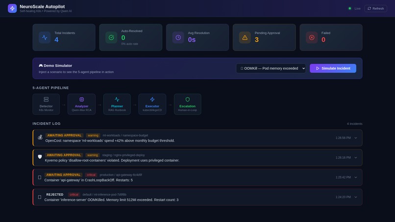Click the Kyverno policy violation message
This screenshot has width=395, height=222.
pyautogui.click(x=112, y=160)
